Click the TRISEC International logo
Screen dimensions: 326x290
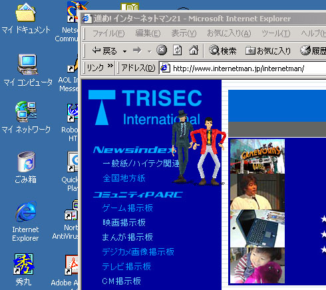tap(145, 107)
